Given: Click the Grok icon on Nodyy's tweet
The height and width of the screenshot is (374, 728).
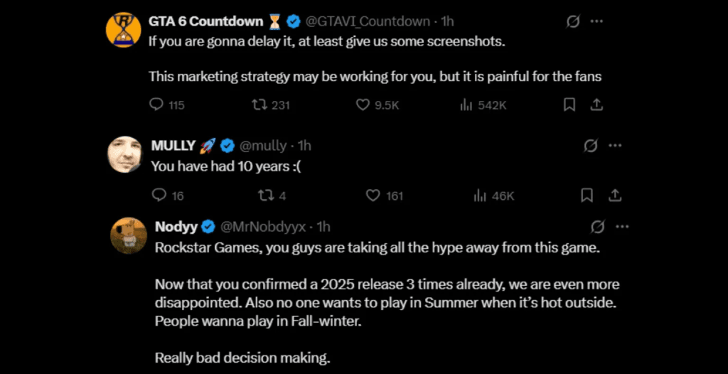Looking at the screenshot, I should point(598,227).
